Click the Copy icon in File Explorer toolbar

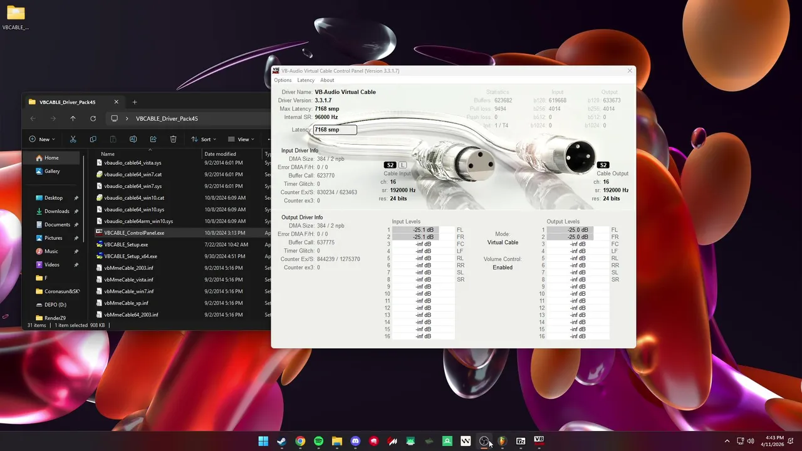pos(93,139)
